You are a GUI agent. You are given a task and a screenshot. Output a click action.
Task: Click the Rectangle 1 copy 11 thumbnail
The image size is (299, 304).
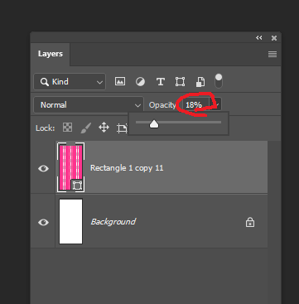pyautogui.click(x=71, y=167)
